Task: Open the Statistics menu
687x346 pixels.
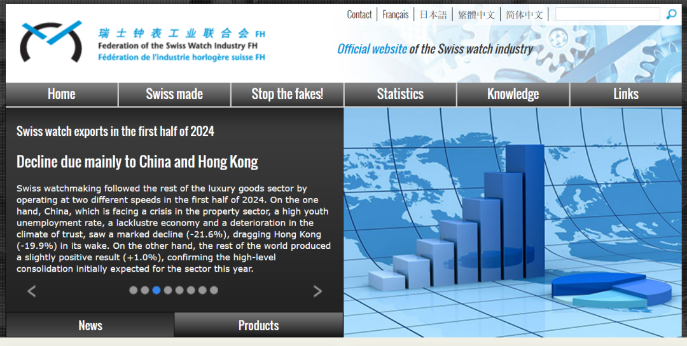Action: [x=400, y=94]
